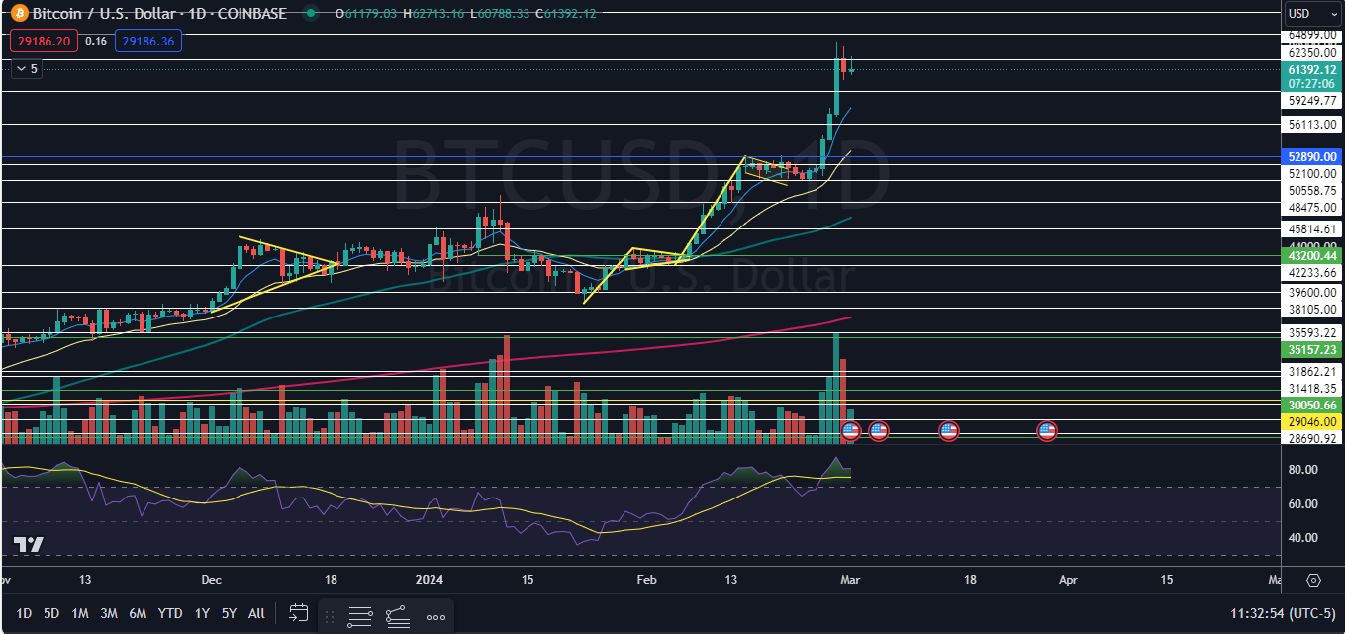Click the 39600.00 price axis level

tap(1312, 293)
